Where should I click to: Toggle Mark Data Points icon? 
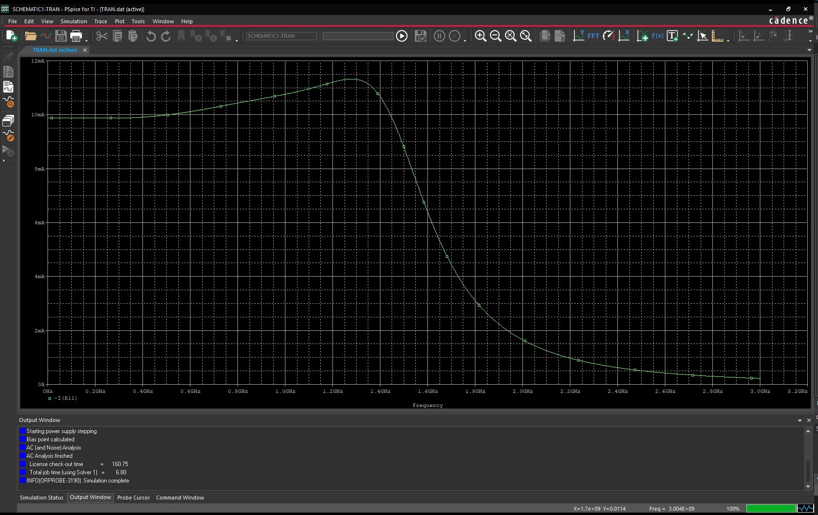pyautogui.click(x=688, y=36)
